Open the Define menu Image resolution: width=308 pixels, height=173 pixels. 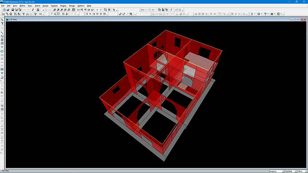point(23,6)
